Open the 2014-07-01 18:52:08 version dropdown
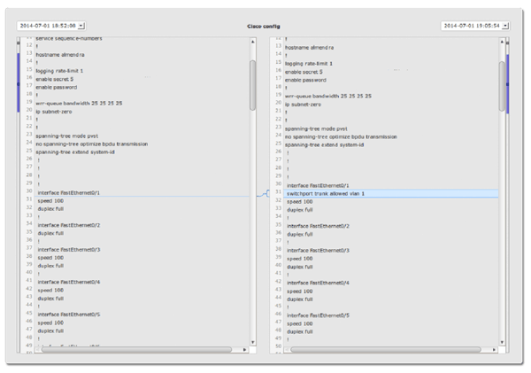The height and width of the screenshot is (373, 531). click(x=51, y=26)
